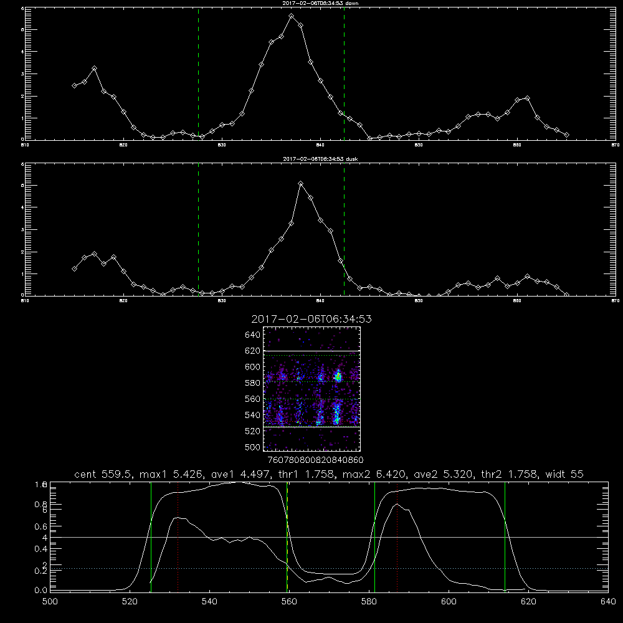The width and height of the screenshot is (623, 623).
Task: Click left green dashed line in dawn plot
Action: [x=198, y=74]
